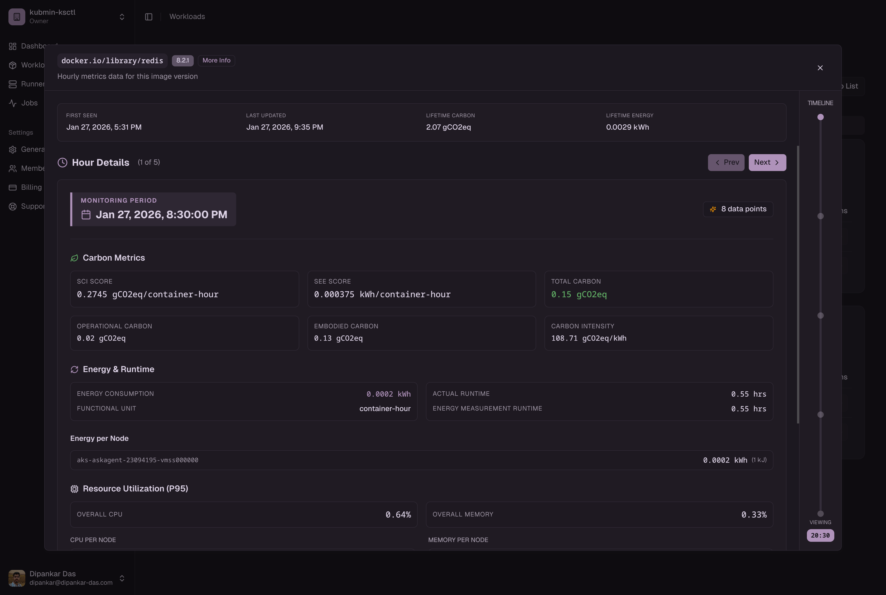Toggle the sidebar panel icon

pos(148,17)
